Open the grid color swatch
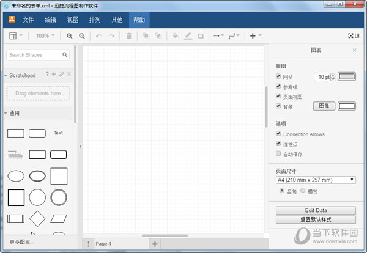 (x=347, y=77)
